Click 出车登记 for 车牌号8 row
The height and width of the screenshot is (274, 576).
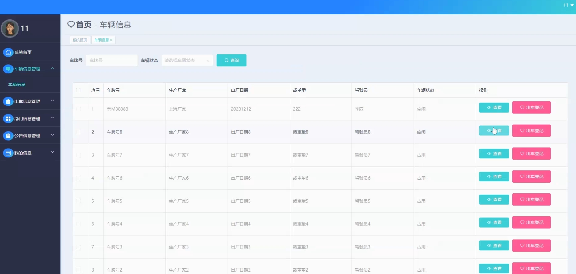[531, 131]
